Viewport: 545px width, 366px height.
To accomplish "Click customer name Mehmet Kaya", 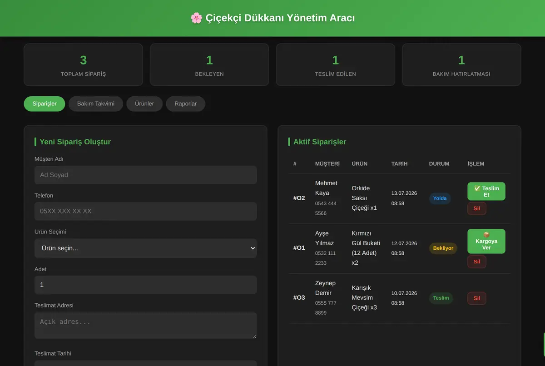I will 326,188.
